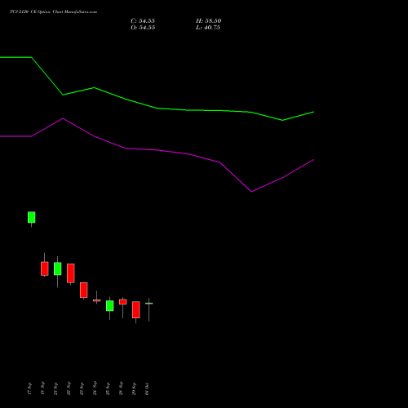Click the chart title text at top left

(x=53, y=11)
